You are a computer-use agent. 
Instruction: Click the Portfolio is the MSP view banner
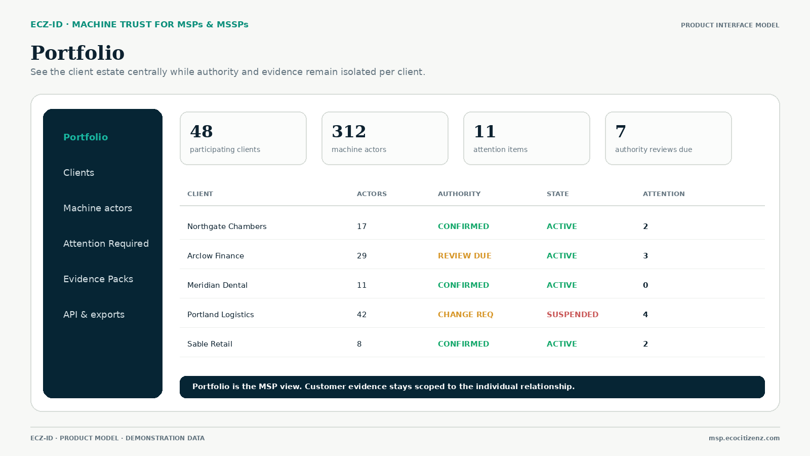472,387
